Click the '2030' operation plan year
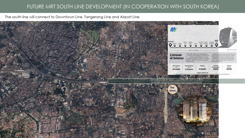This screenshot has height=138, width=245. (229, 69)
